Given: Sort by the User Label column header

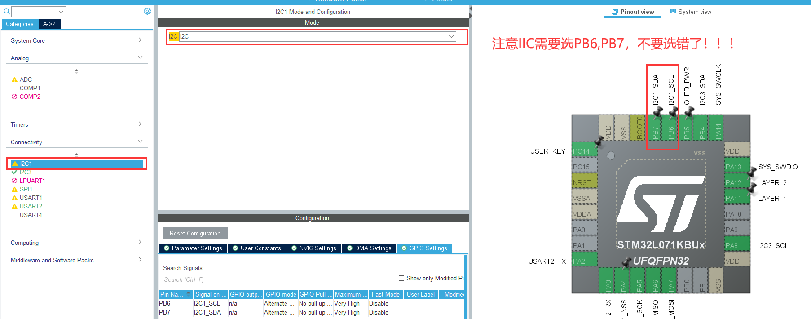Looking at the screenshot, I should (421, 294).
